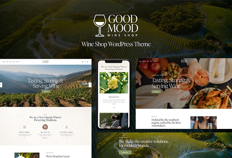Open the shopping cart in the vineyard site header
Image resolution: width=232 pixels, height=158 pixels.
point(82,62)
